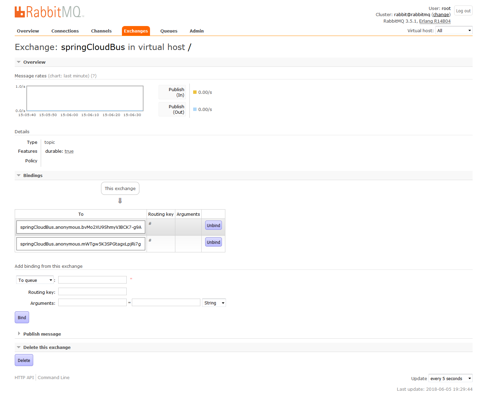Viewport: 487px width, 401px height.
Task: Click the Bind button
Action: [x=22, y=317]
